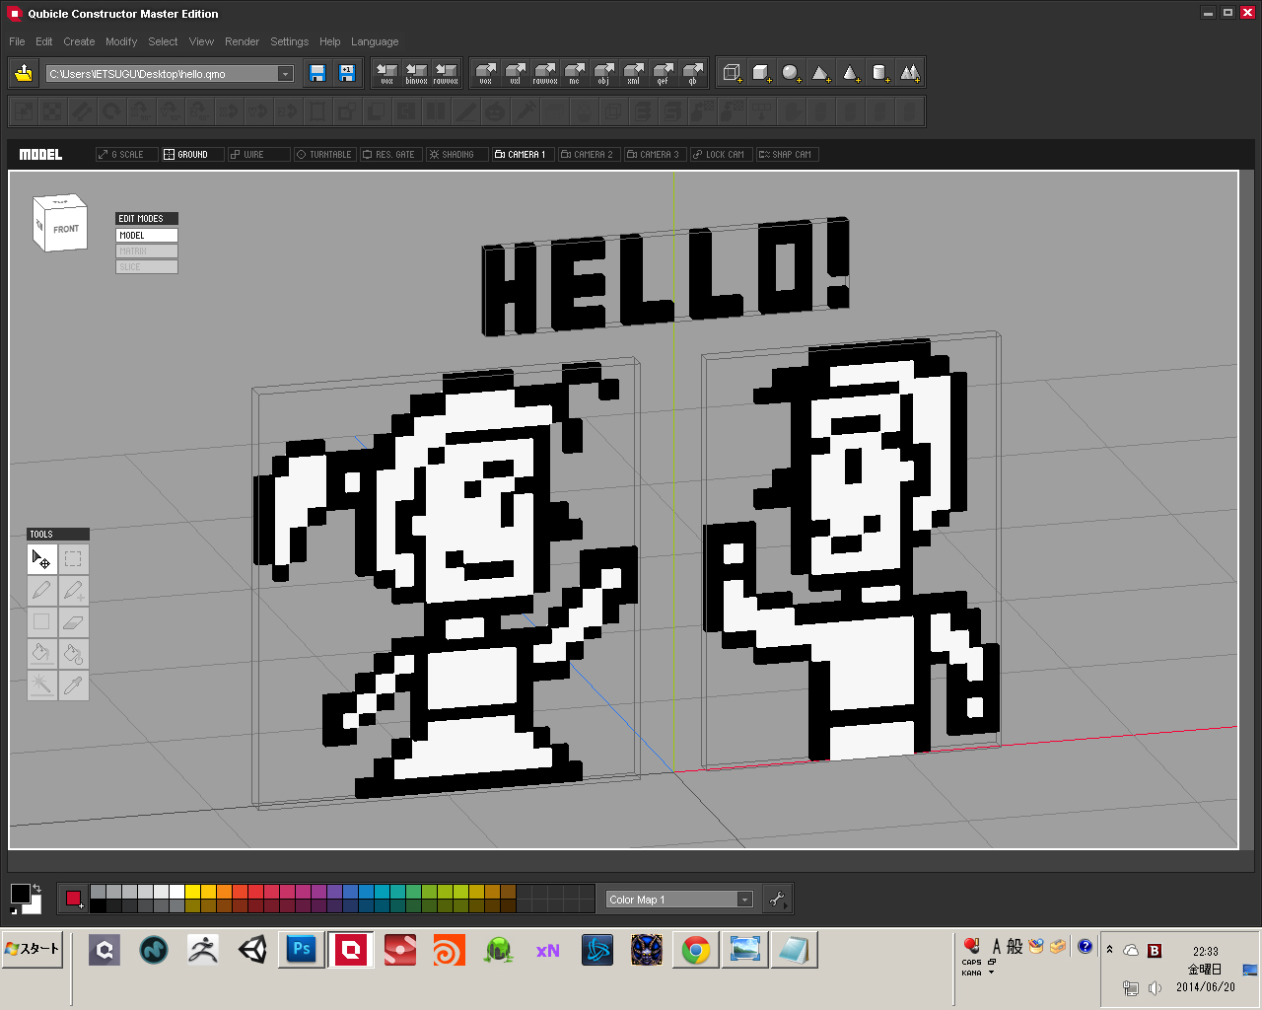
Task: Export model as mc
Action: 575,73
